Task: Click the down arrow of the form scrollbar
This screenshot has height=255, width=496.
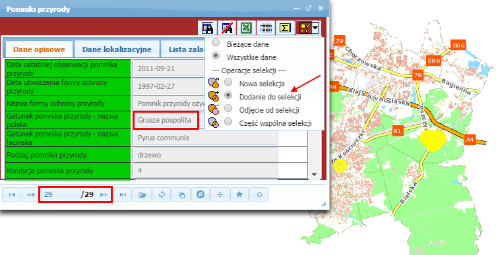Action: pos(314,175)
